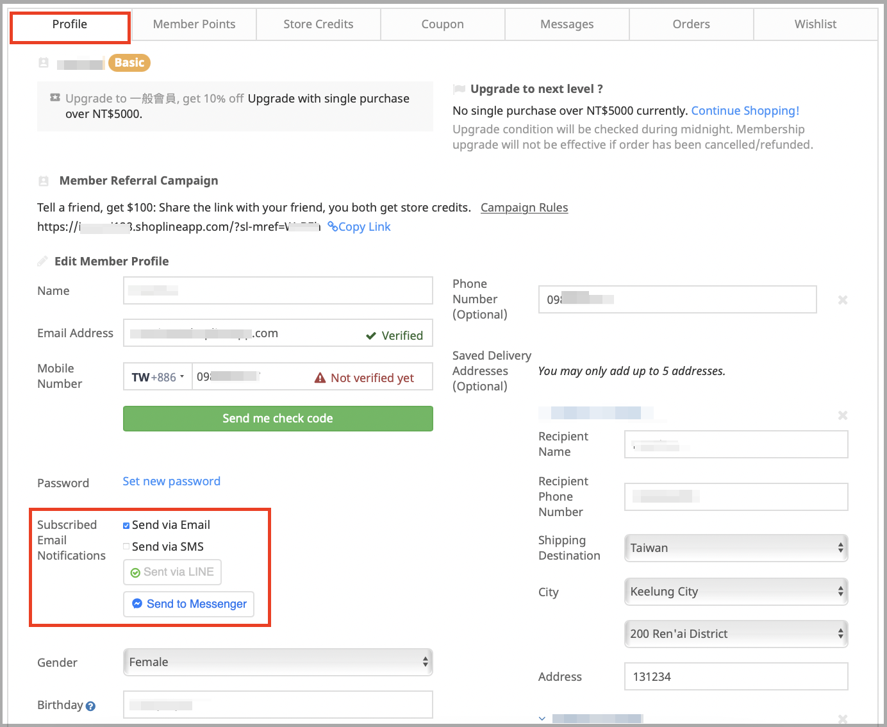The image size is (887, 727).
Task: View the Orders tab
Action: pos(692,24)
